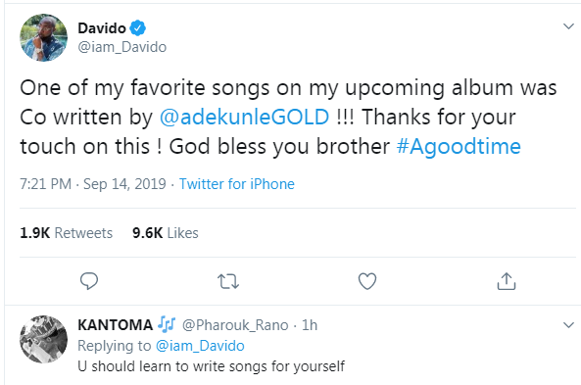Open the KANTOMA display name

116,325
